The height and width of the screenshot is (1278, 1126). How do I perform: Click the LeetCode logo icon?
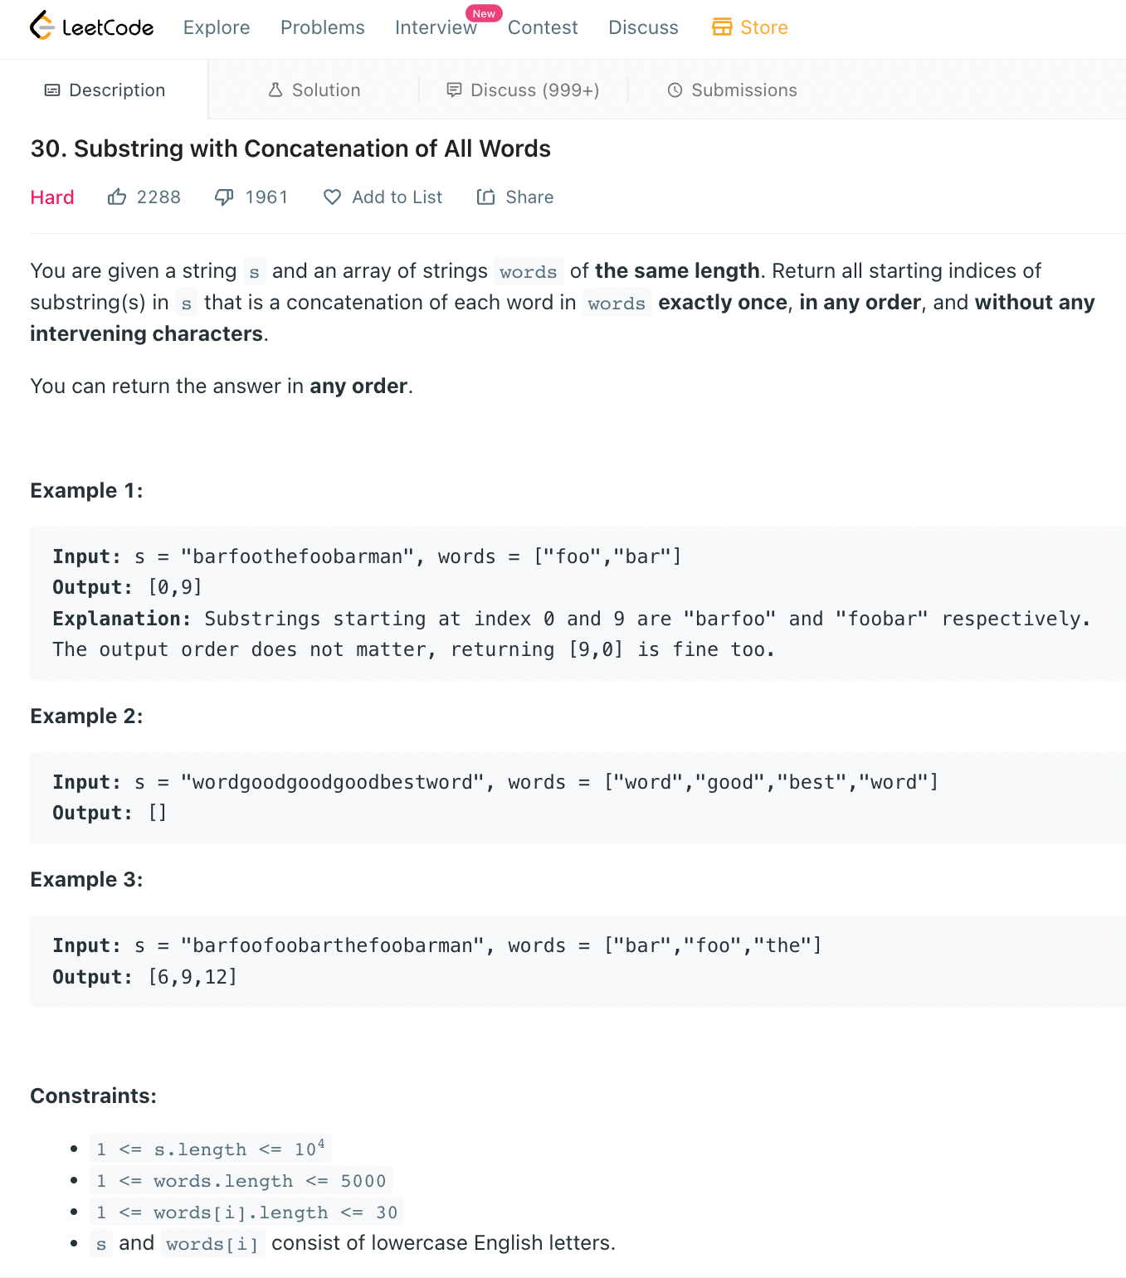41,27
